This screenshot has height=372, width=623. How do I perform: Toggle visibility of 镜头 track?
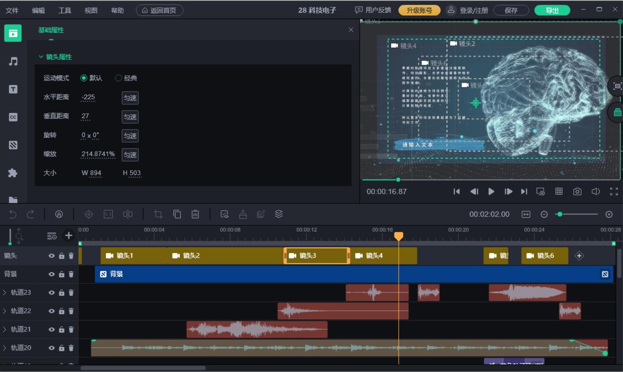click(52, 256)
